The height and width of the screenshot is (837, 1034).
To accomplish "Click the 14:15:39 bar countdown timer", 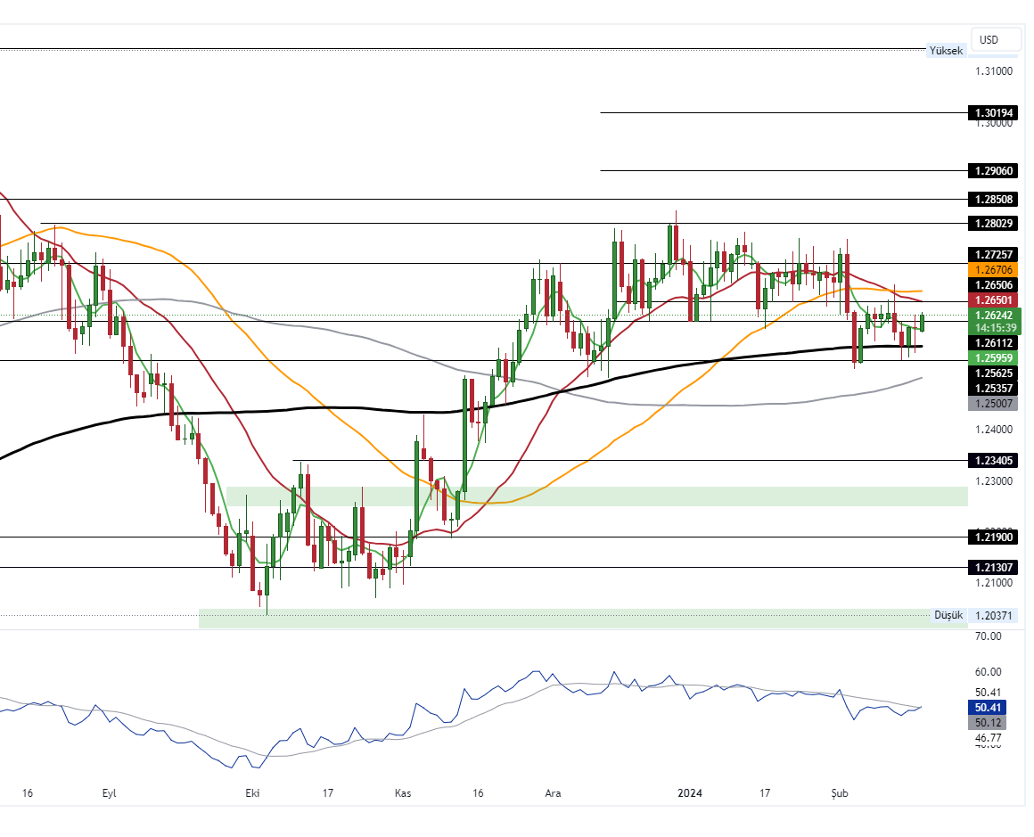I will point(994,328).
